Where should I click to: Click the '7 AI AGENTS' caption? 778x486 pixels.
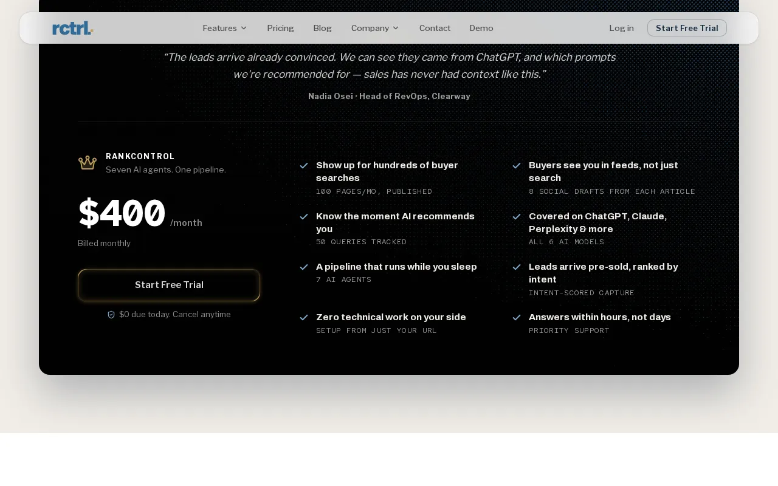point(343,279)
